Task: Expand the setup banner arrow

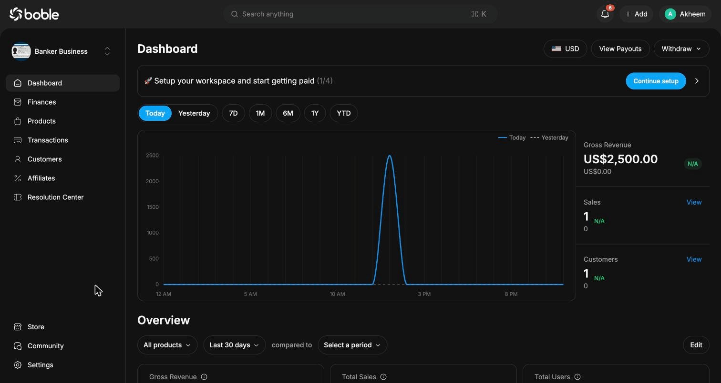Action: (x=697, y=81)
